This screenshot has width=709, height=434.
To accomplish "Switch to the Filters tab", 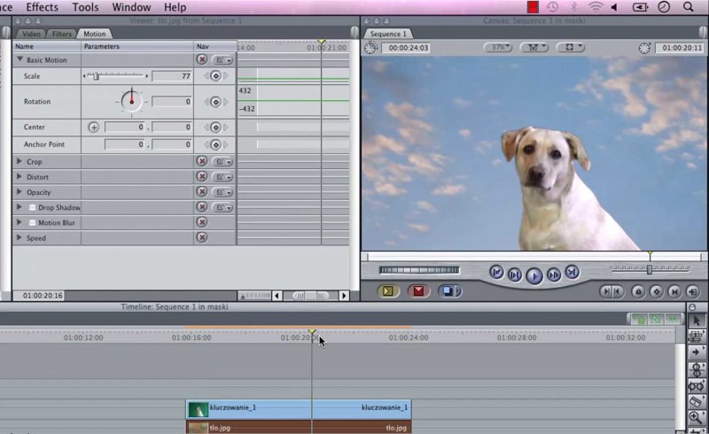I will click(62, 34).
